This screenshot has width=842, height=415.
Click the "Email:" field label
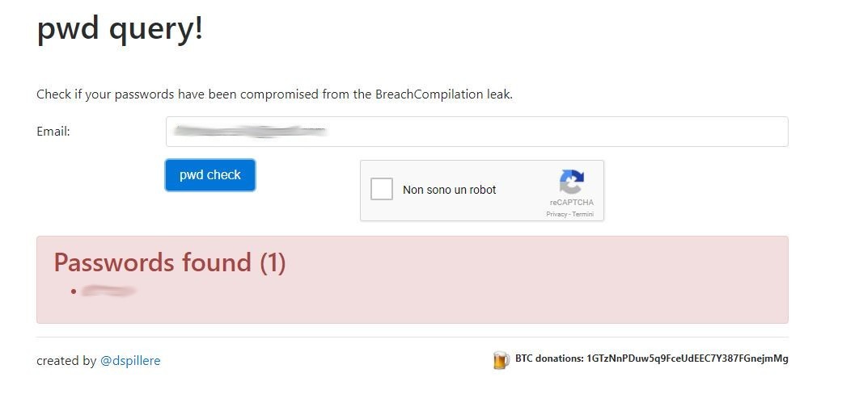click(53, 132)
